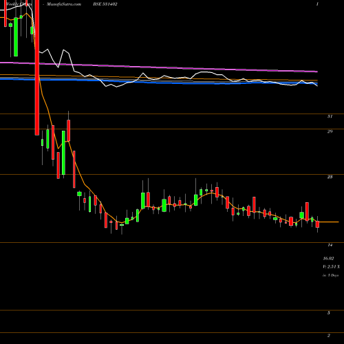Click the 5 price axis label
This screenshot has width=344, height=344.
pos(329,313)
